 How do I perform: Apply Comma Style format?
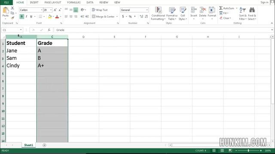[x=135, y=16]
